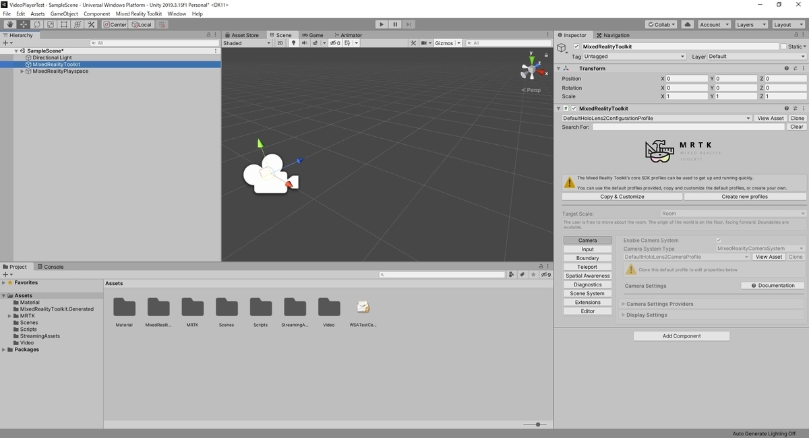The height and width of the screenshot is (438, 809).
Task: Open cloud Services icon
Action: tap(687, 24)
